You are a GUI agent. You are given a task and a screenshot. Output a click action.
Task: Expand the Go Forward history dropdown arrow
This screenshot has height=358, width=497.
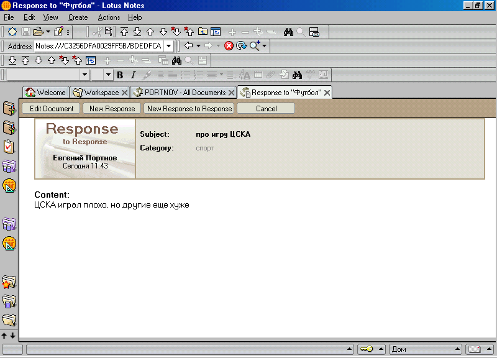(218, 45)
